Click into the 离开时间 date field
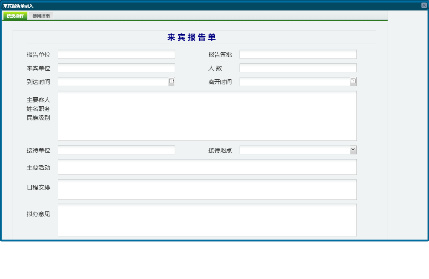This screenshot has height=279, width=429. pyautogui.click(x=295, y=82)
